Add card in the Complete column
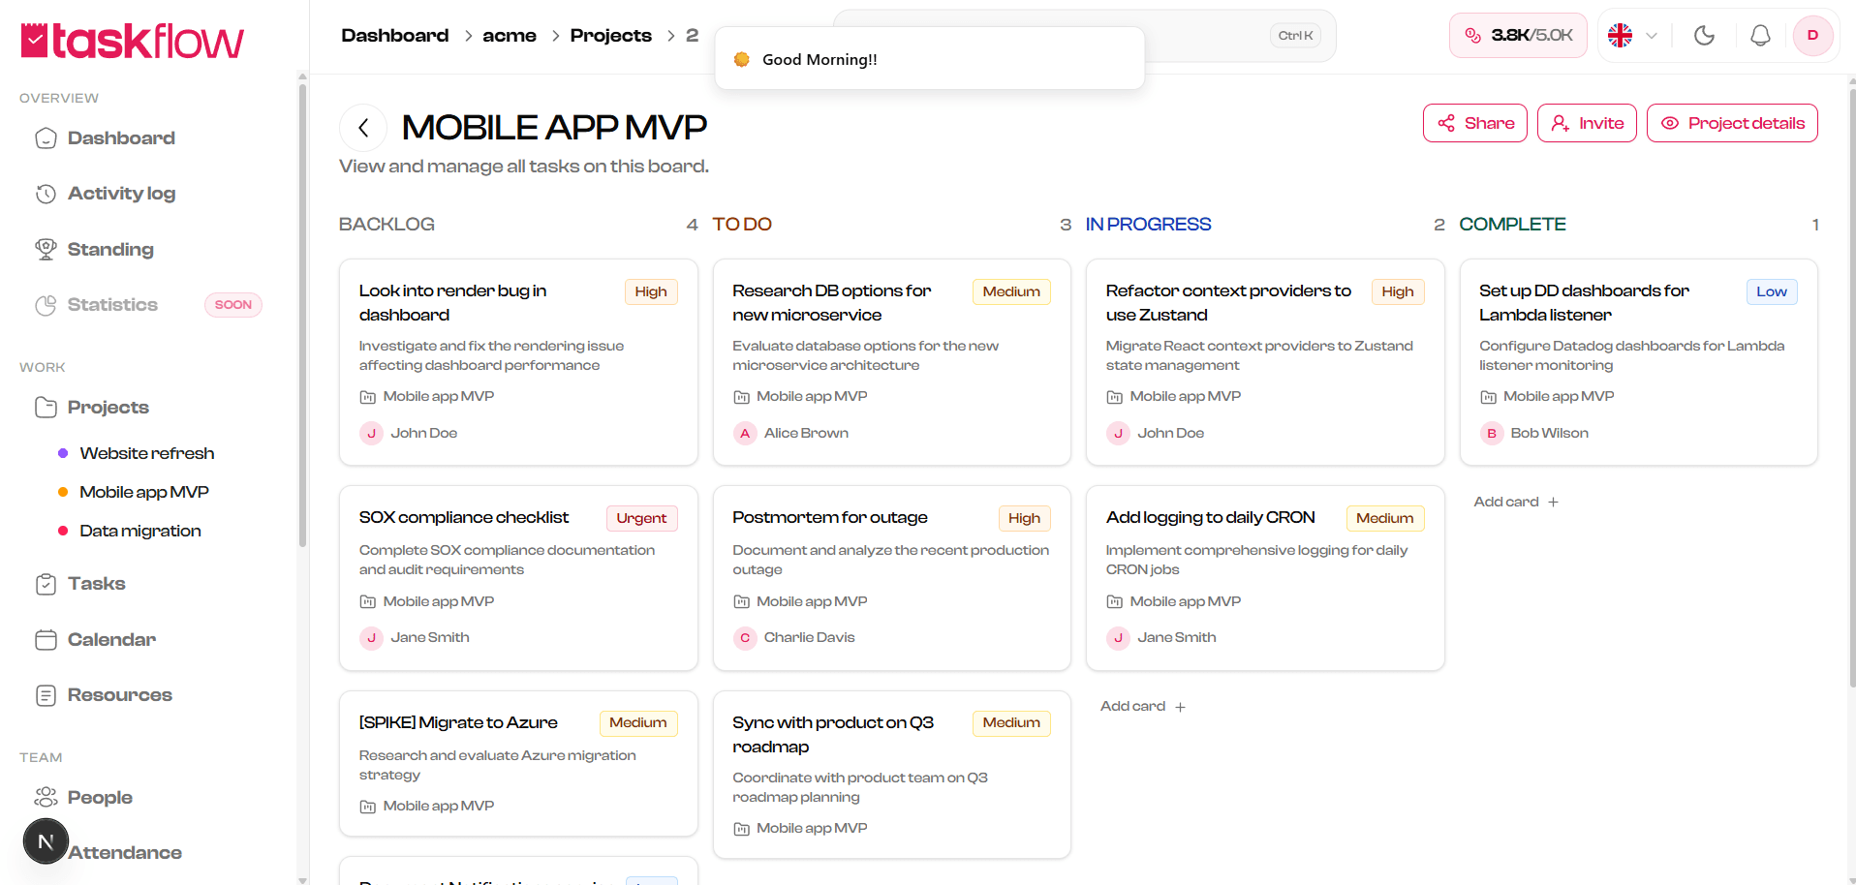 [x=1516, y=502]
